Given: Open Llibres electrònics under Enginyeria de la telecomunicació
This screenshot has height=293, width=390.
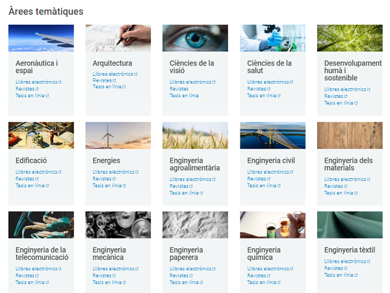Looking at the screenshot, I should 38,268.
